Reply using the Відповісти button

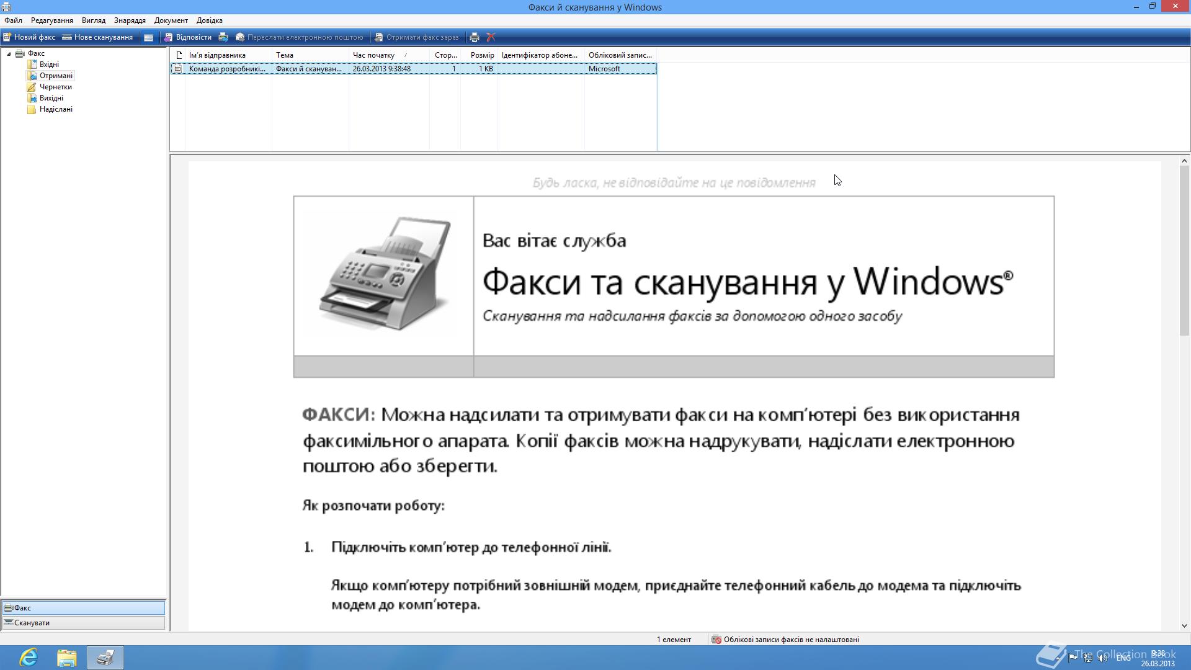(187, 37)
